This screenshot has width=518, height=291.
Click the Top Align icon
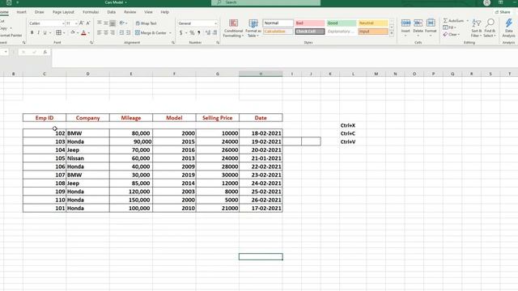coord(100,23)
